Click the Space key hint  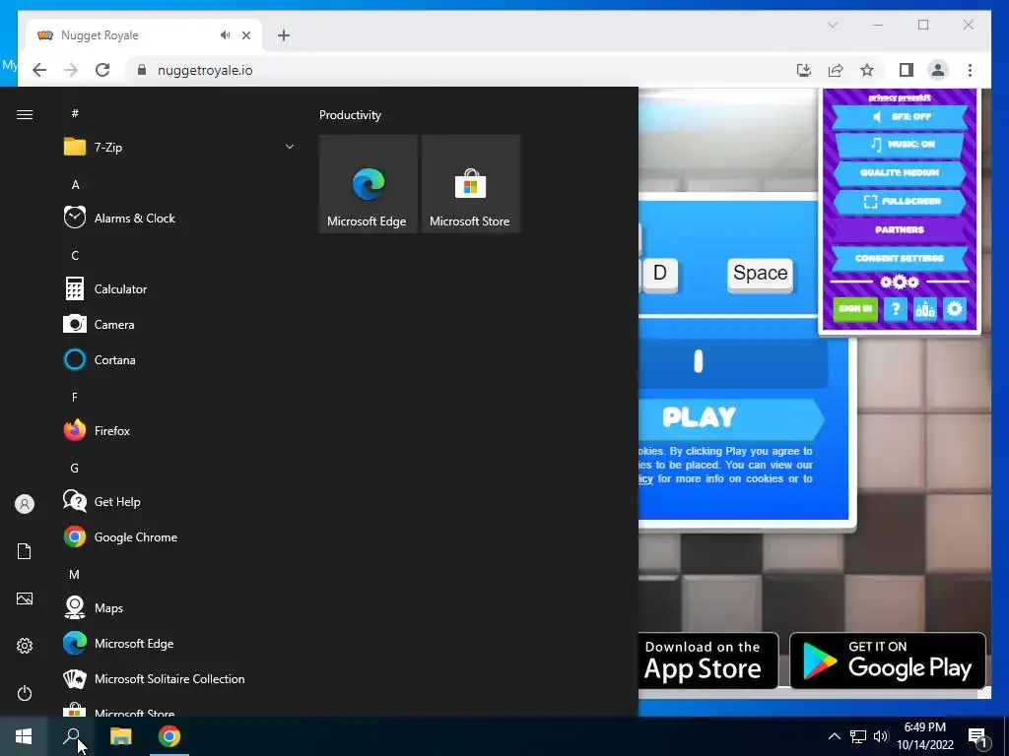coord(760,274)
